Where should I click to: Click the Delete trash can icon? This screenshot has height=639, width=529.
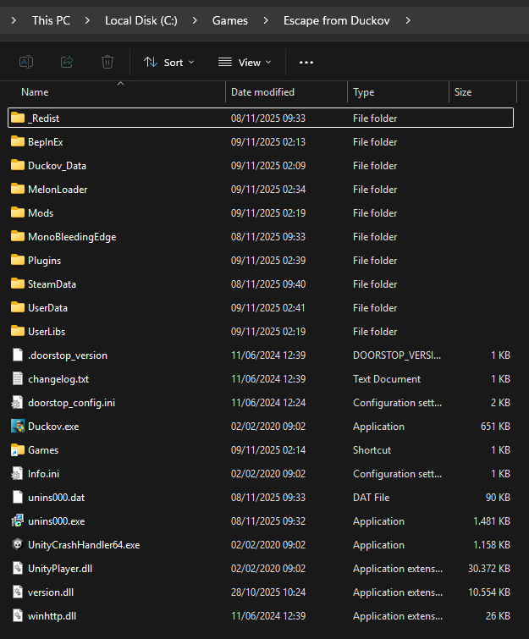click(x=107, y=62)
